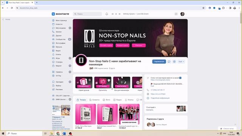Open Маркет in left sidebar
This screenshot has height=136, width=242.
(x=59, y=66)
